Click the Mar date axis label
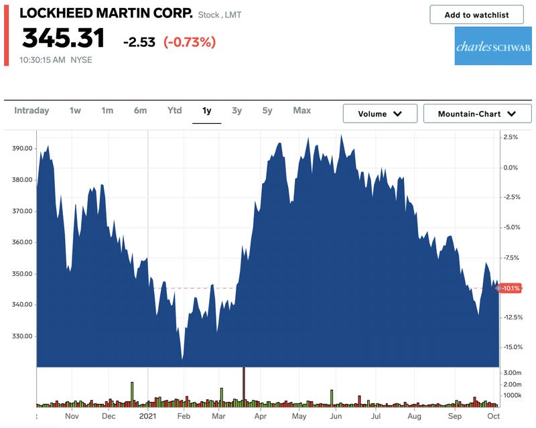Image resolution: width=536 pixels, height=428 pixels. (x=218, y=416)
